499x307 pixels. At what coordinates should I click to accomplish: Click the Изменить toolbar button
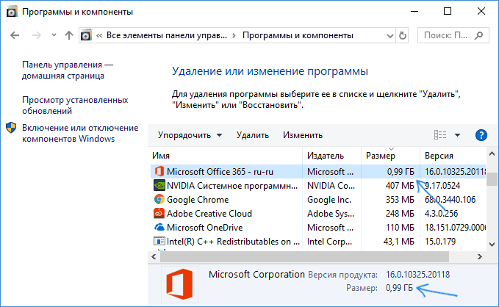[x=303, y=135]
